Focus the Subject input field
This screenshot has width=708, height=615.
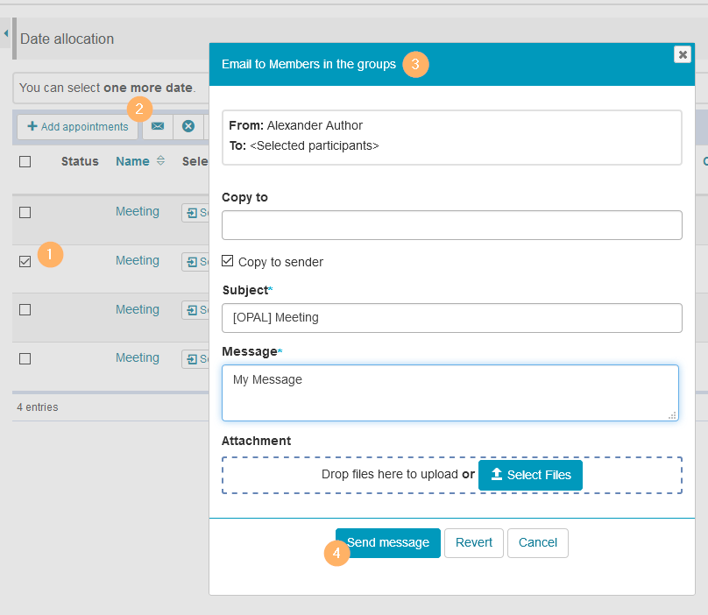tap(451, 318)
